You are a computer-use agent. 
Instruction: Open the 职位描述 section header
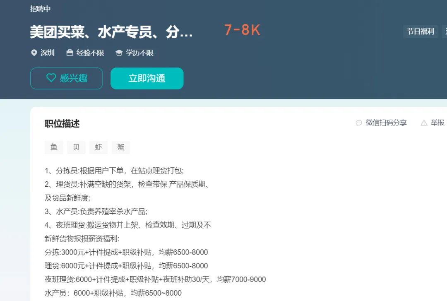pyautogui.click(x=62, y=123)
